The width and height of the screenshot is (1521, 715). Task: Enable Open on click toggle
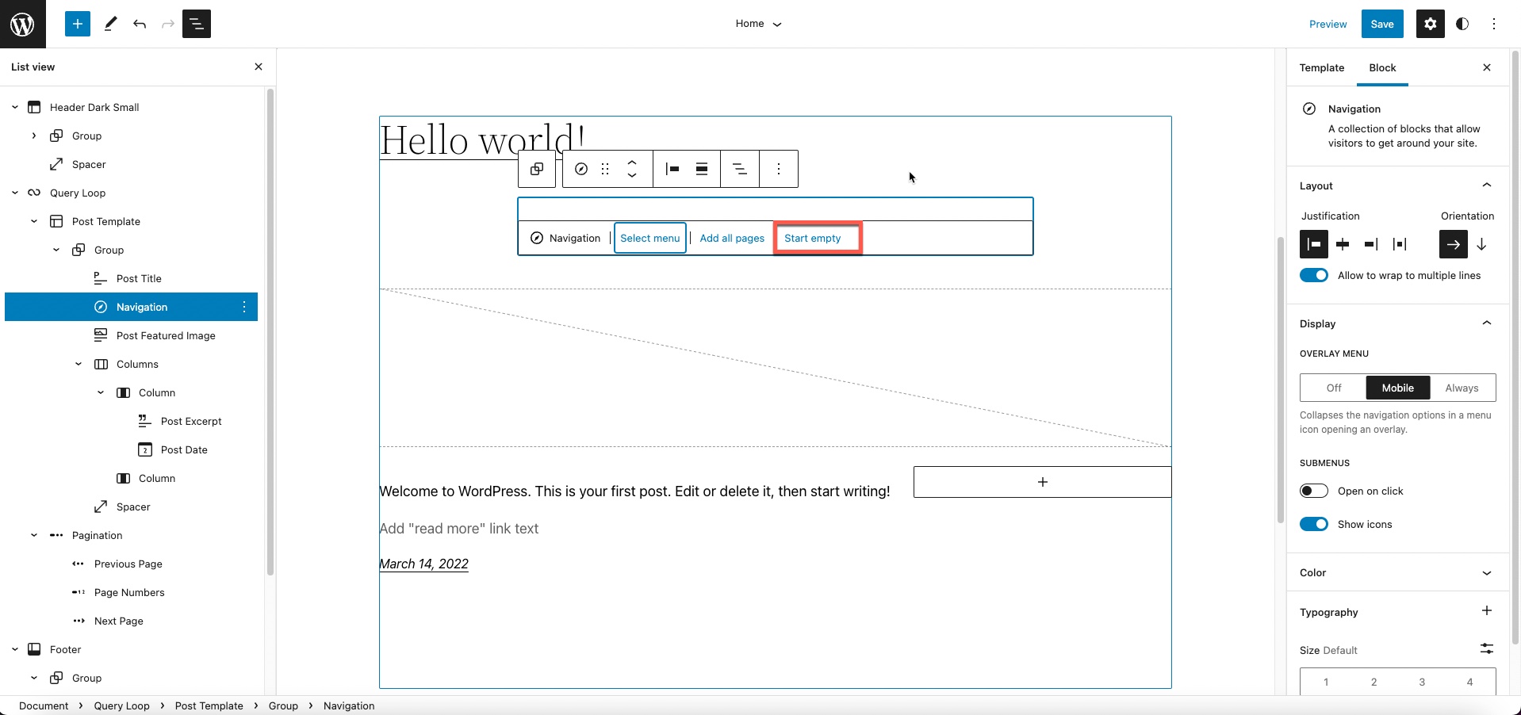(1313, 491)
